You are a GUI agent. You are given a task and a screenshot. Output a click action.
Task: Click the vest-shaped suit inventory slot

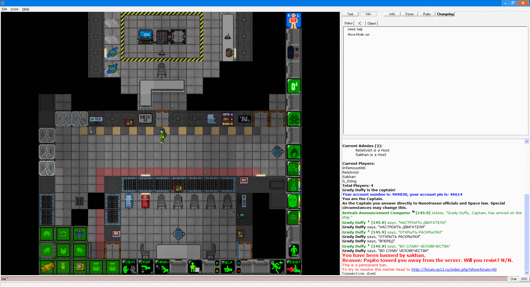(63, 251)
